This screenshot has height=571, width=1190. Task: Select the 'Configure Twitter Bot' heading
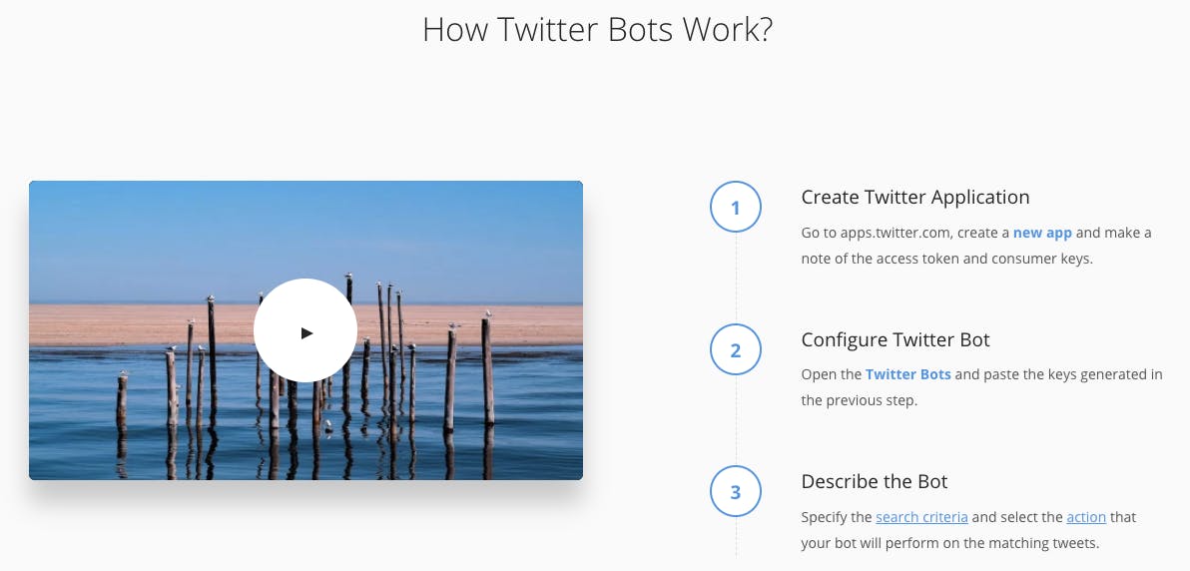(x=895, y=339)
